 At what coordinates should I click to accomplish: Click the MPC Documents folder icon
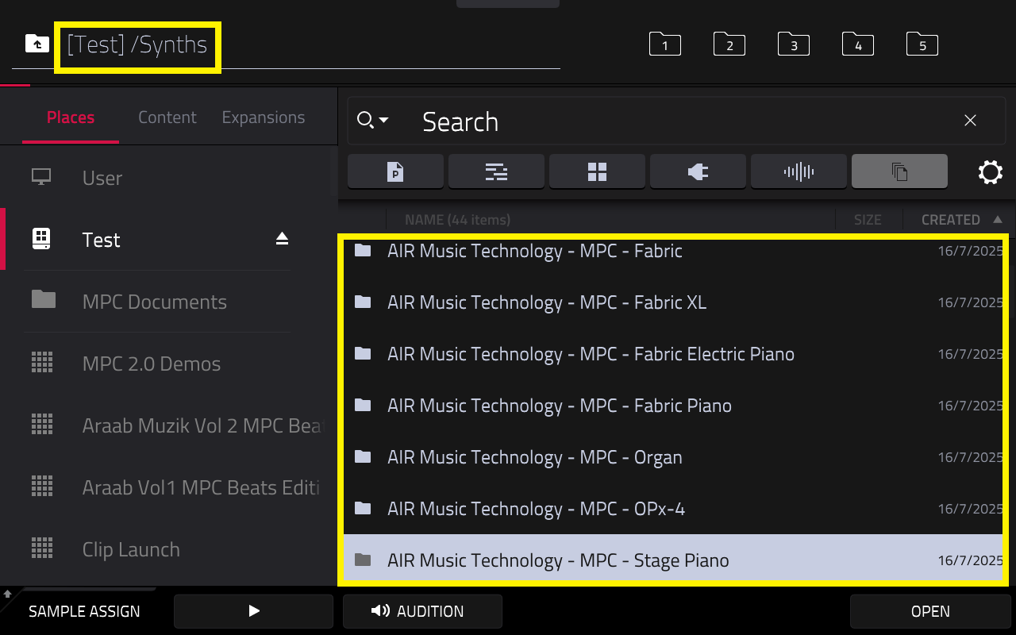44,299
